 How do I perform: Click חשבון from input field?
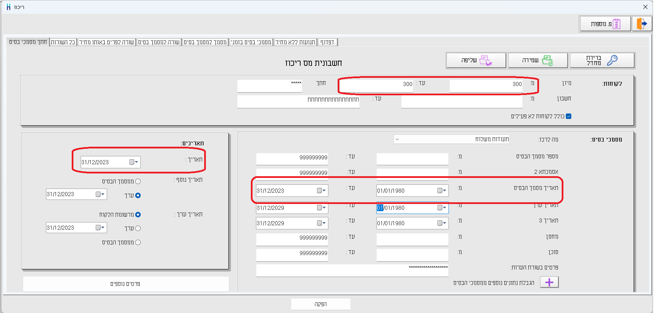pos(462,102)
